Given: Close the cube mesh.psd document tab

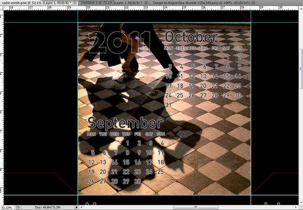Looking at the screenshot, I should point(75,3).
